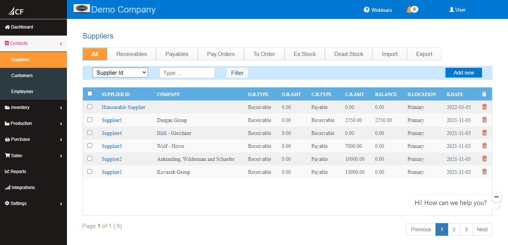Delete Supplier5 using its trash icon
The height and width of the screenshot is (245, 508).
coord(484,120)
